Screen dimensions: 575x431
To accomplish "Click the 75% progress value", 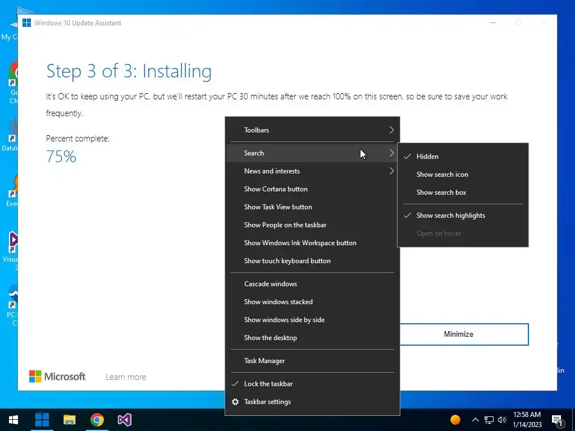I will pyautogui.click(x=61, y=157).
